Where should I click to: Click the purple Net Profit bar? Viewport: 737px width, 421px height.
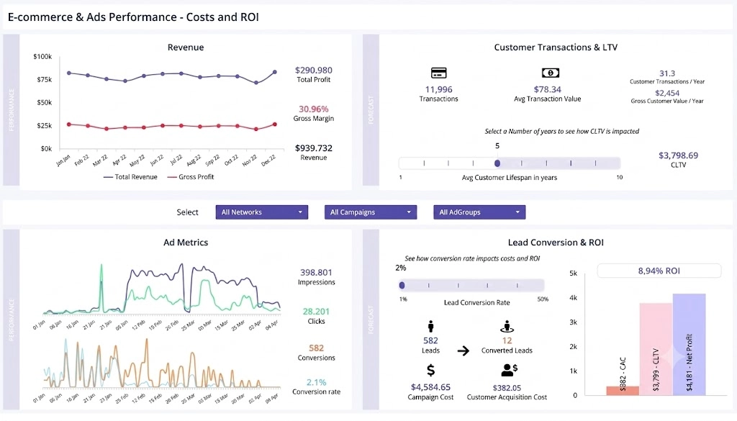(x=689, y=344)
